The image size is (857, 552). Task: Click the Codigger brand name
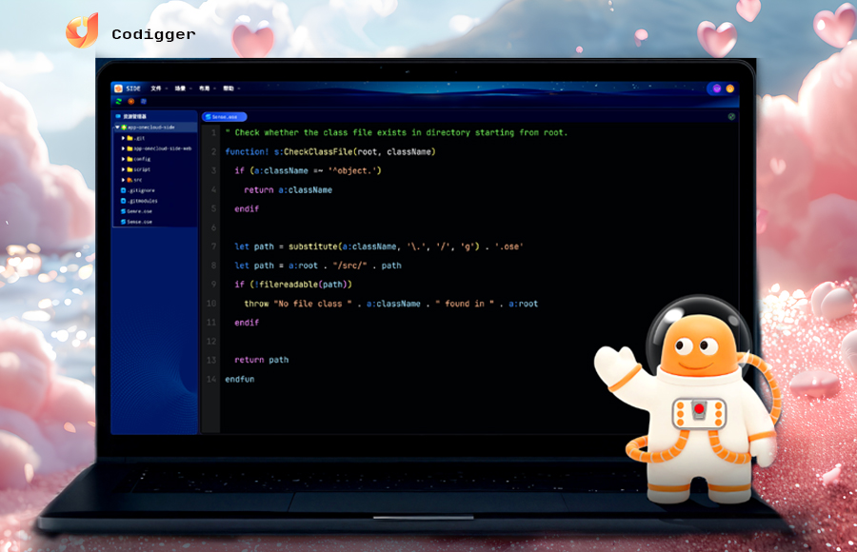tap(153, 34)
